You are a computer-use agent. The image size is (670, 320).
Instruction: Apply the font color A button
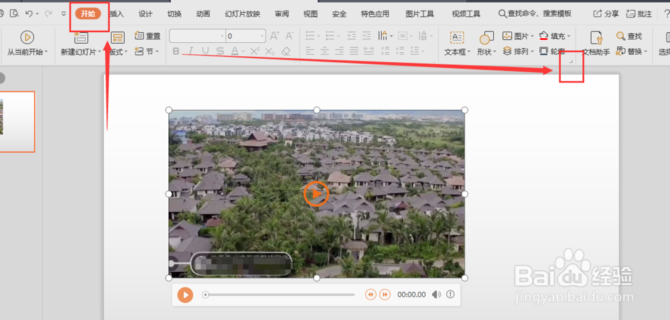(x=234, y=51)
